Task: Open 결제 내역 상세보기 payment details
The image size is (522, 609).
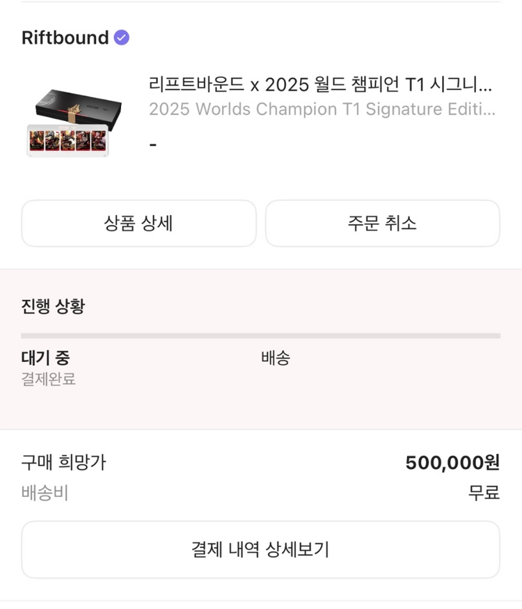Action: pyautogui.click(x=260, y=550)
